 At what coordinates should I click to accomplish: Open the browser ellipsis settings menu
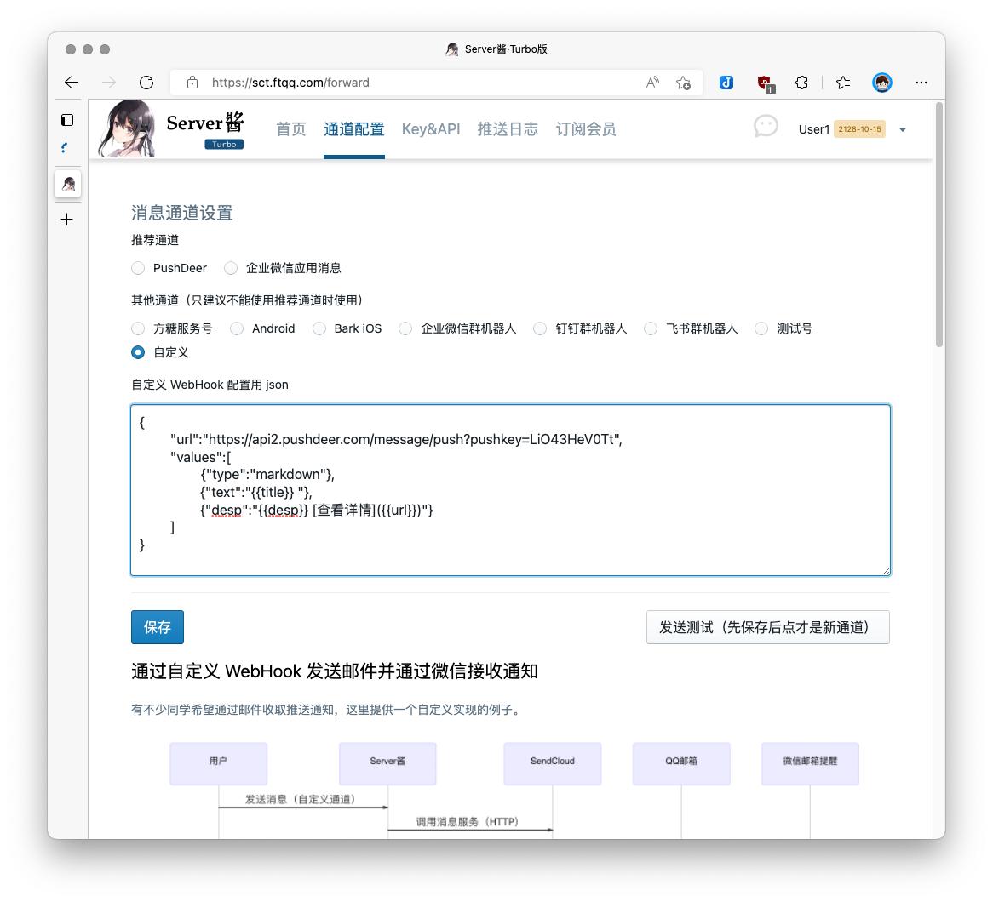921,83
